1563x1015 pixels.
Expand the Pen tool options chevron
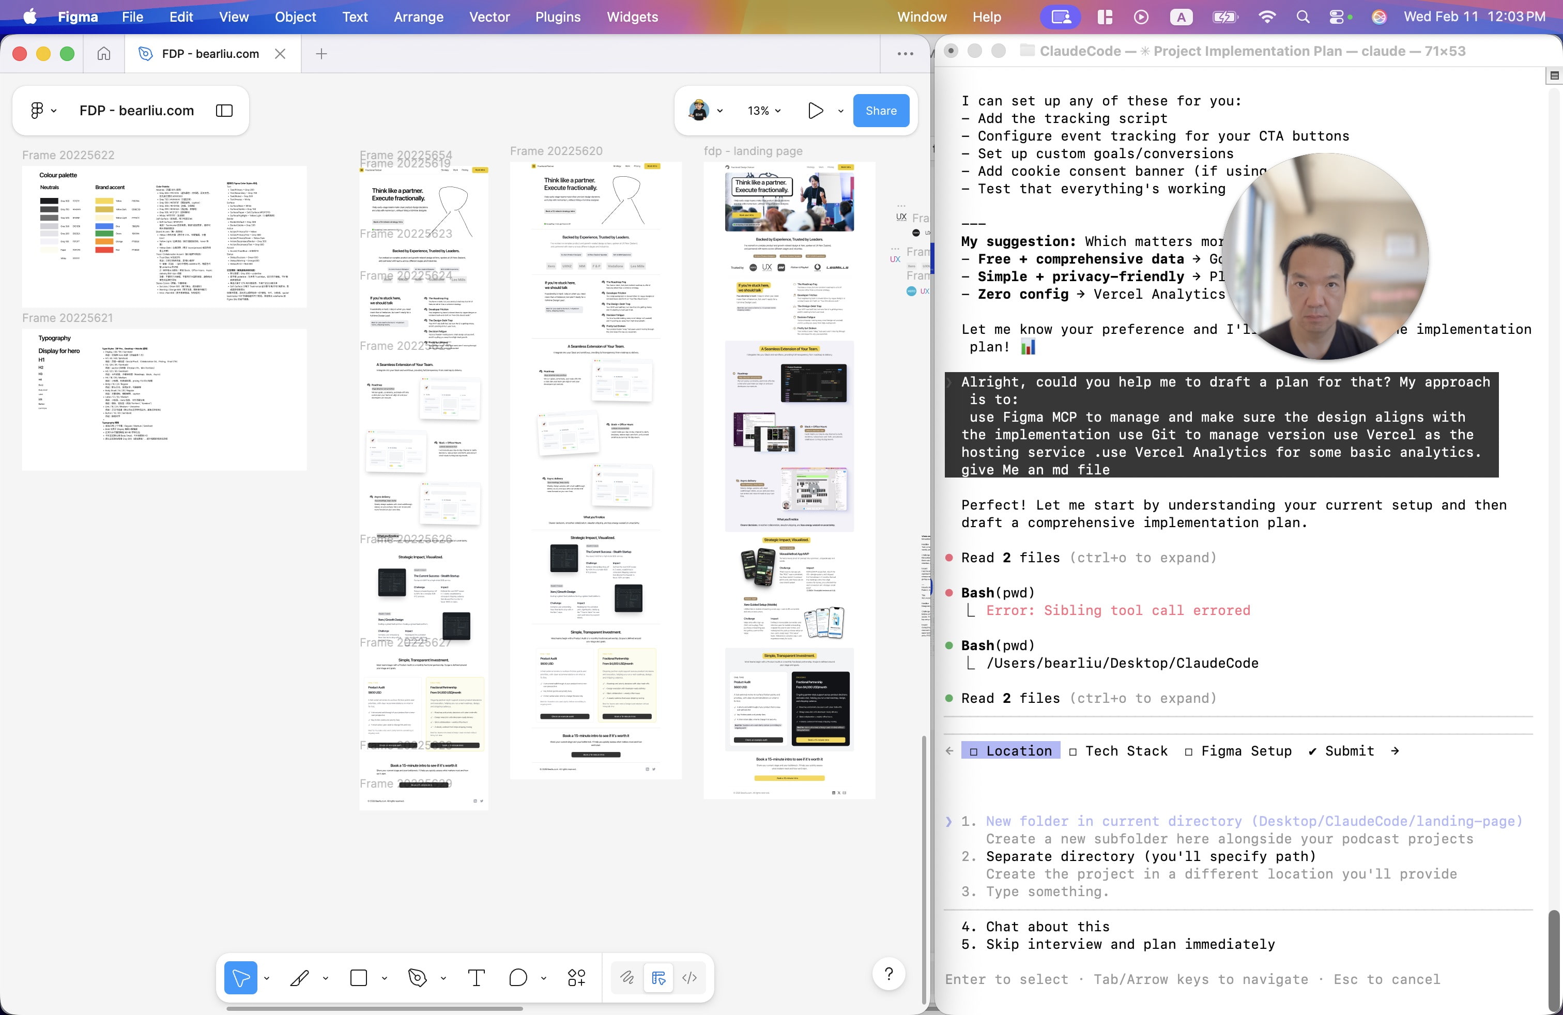443,978
